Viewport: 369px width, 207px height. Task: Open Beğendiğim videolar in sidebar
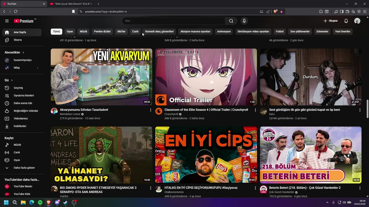pos(22,111)
